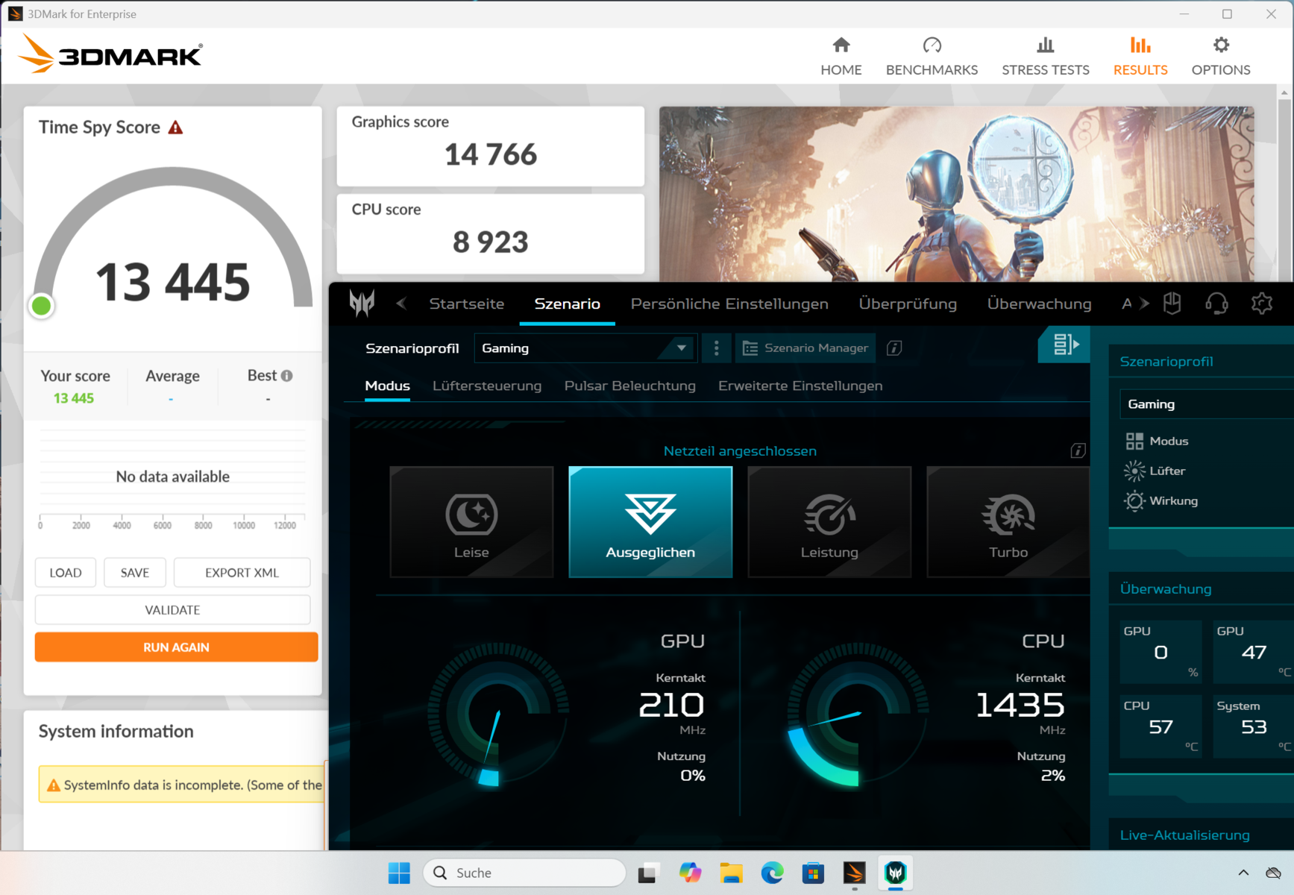1294x895 pixels.
Task: Open Copilot from the taskbar
Action: pyautogui.click(x=690, y=873)
